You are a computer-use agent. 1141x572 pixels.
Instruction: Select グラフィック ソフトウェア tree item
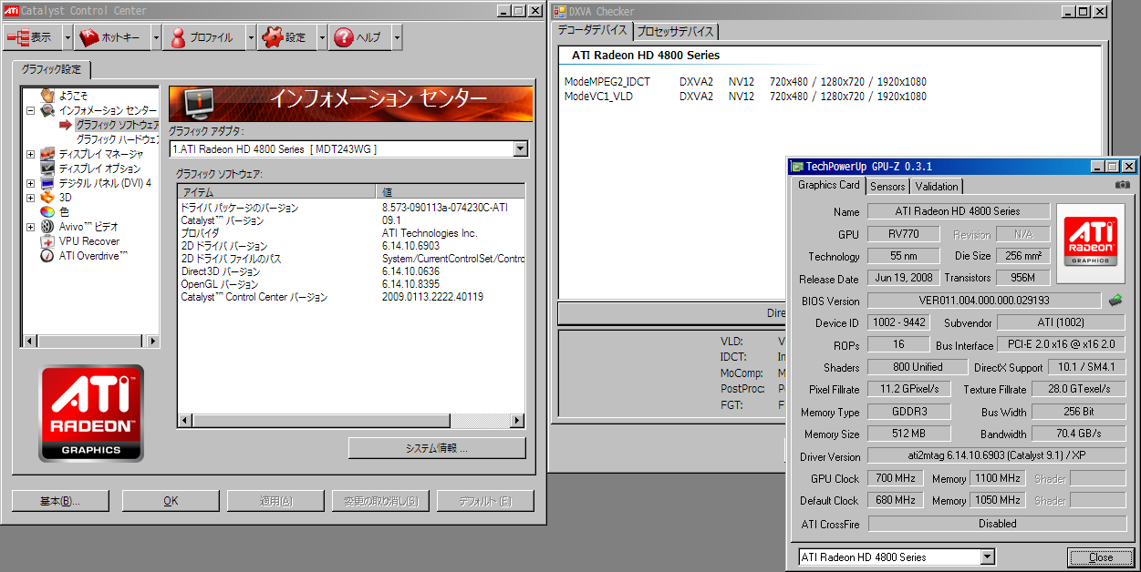(x=117, y=125)
